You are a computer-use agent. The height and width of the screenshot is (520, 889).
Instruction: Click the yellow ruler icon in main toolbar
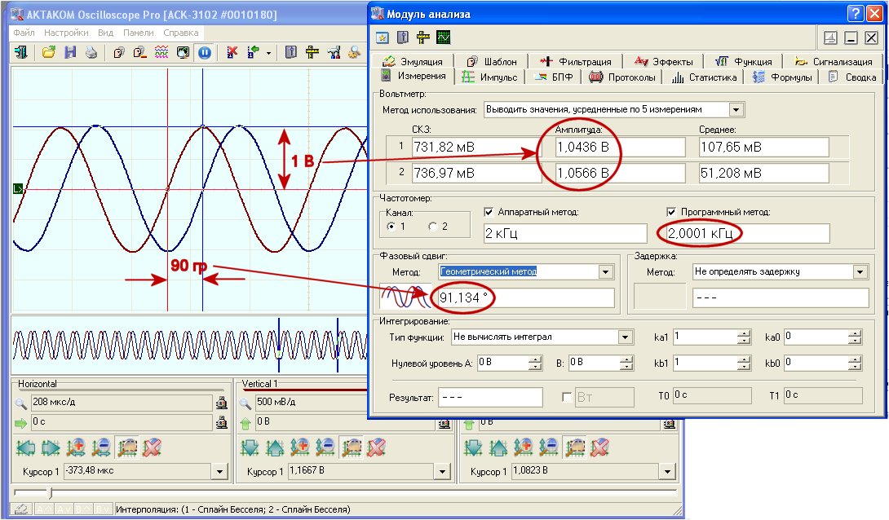[x=312, y=53]
